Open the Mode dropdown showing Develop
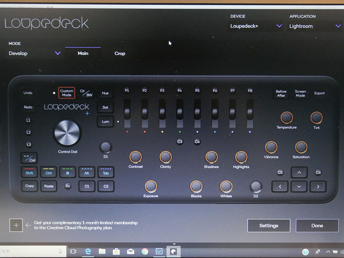344x258 pixels. click(x=35, y=53)
